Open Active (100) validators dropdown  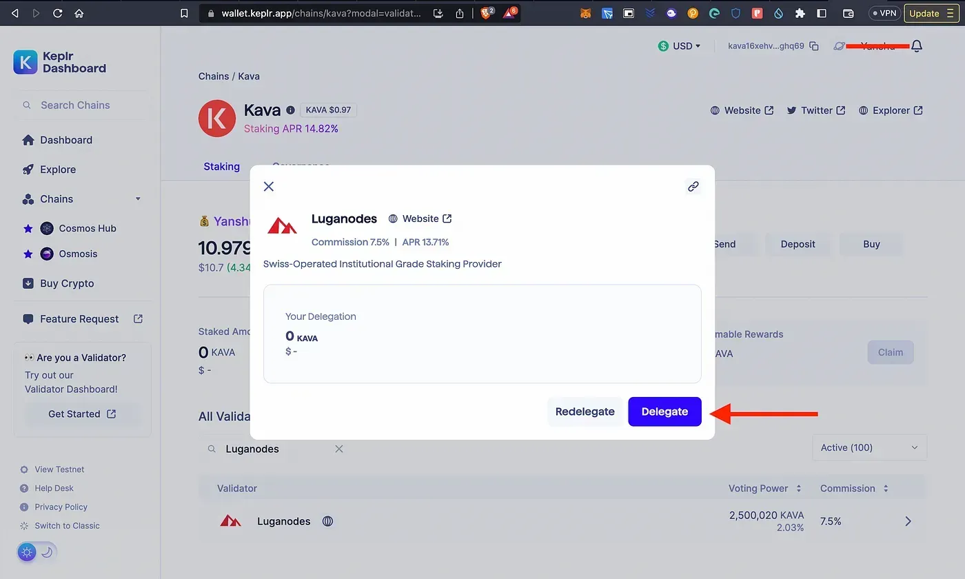coord(869,447)
